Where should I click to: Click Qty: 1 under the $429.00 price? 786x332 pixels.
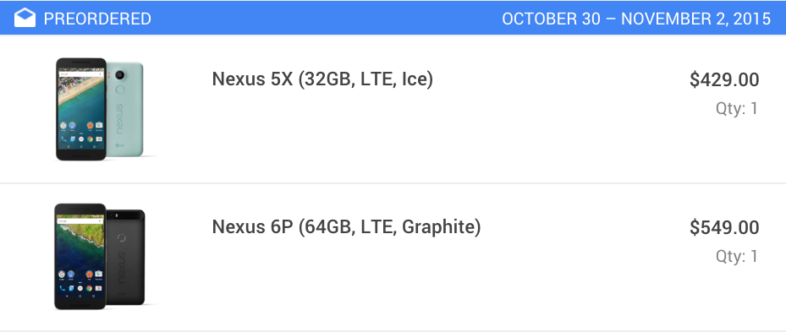point(737,109)
